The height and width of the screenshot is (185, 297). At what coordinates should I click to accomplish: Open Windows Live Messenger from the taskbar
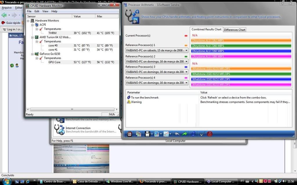(x=119, y=182)
